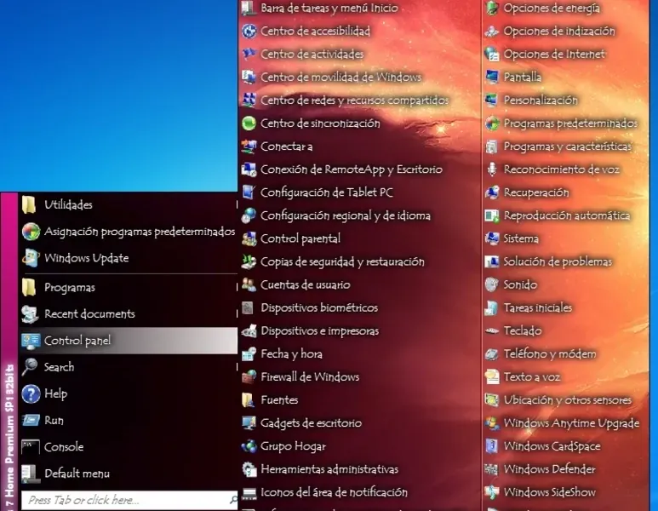Click the Control parental icon
Viewport: 658px width, 511px height.
tap(249, 238)
